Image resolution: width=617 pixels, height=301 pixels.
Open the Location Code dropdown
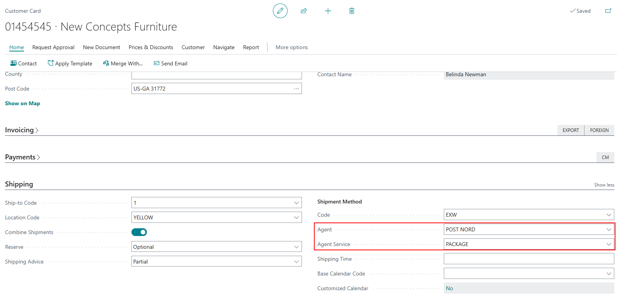coord(297,217)
